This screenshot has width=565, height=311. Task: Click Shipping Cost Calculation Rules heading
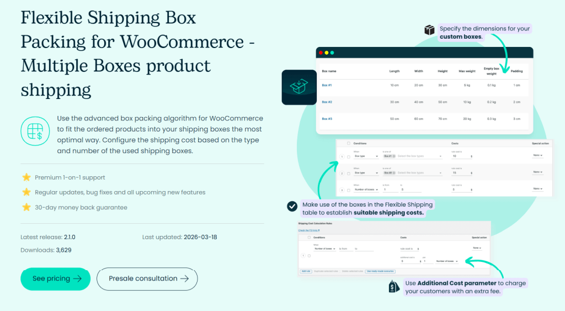(315, 223)
